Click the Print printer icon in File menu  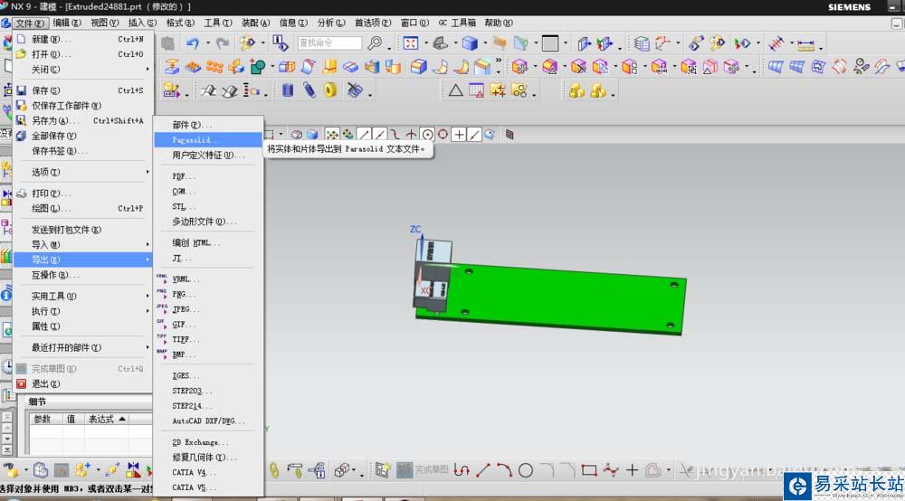[22, 194]
